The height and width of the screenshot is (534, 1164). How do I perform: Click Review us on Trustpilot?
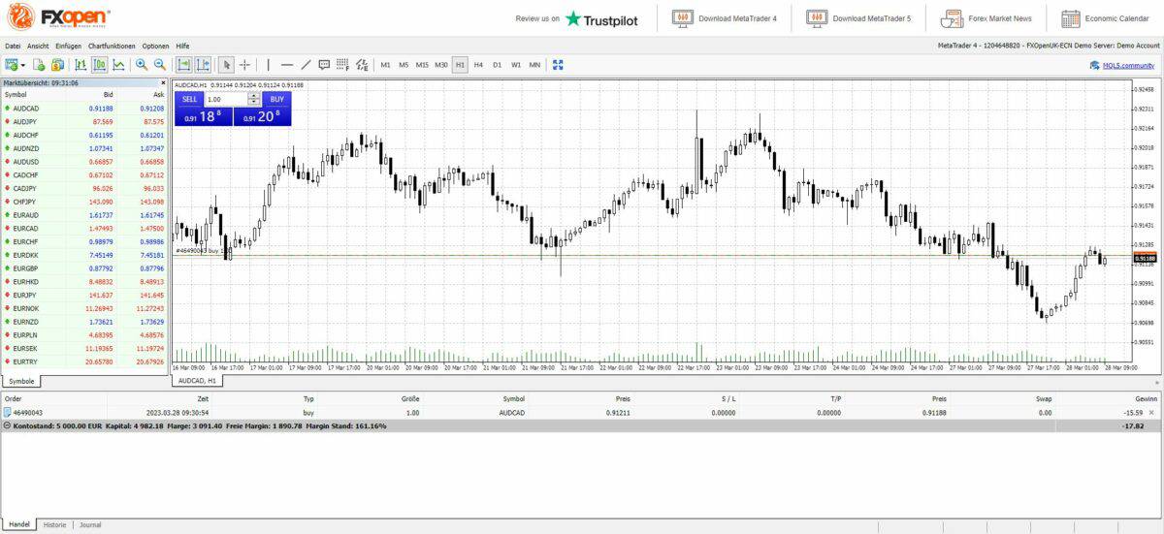point(577,18)
